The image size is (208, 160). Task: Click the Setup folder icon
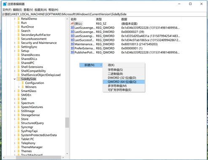click(x=19, y=51)
